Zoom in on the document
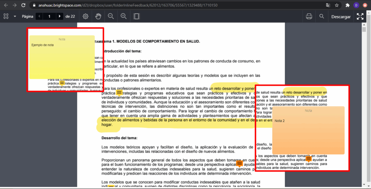Viewport: 371px width, 189px height. coord(124,16)
